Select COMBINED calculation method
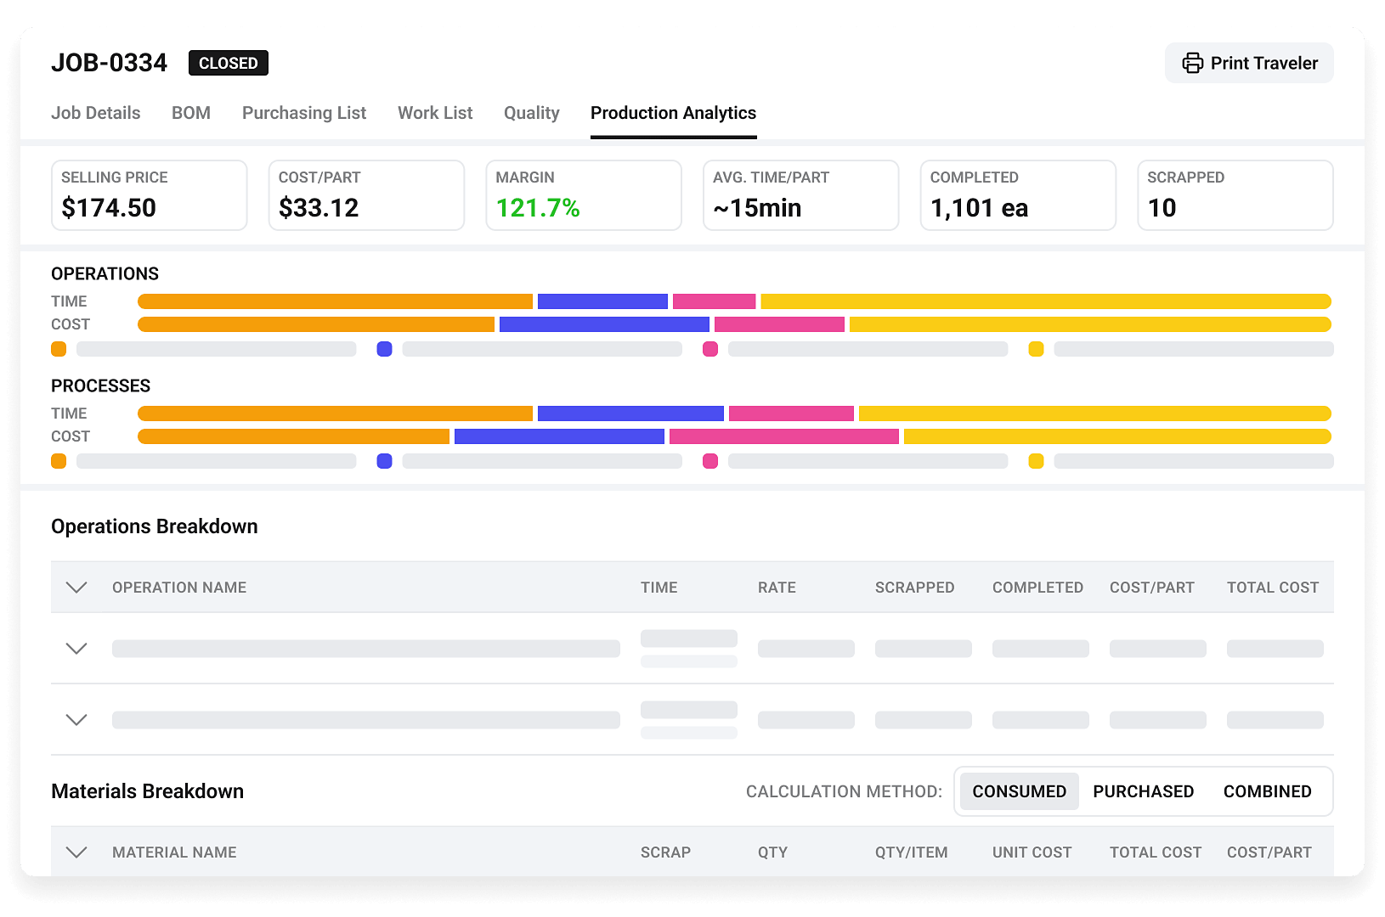 coord(1268,791)
